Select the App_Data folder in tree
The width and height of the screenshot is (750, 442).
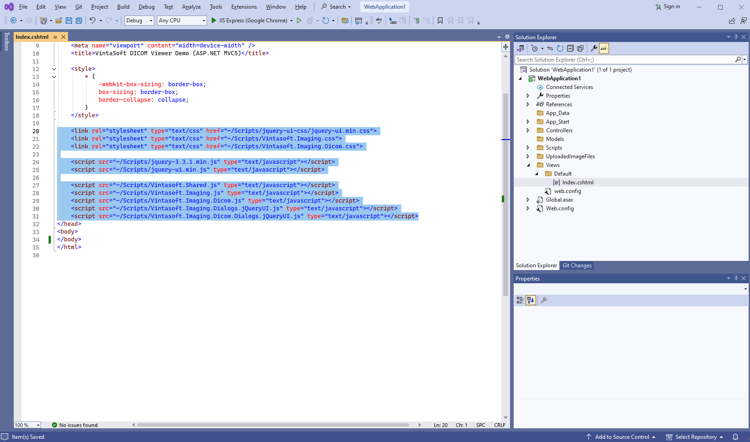pyautogui.click(x=557, y=113)
